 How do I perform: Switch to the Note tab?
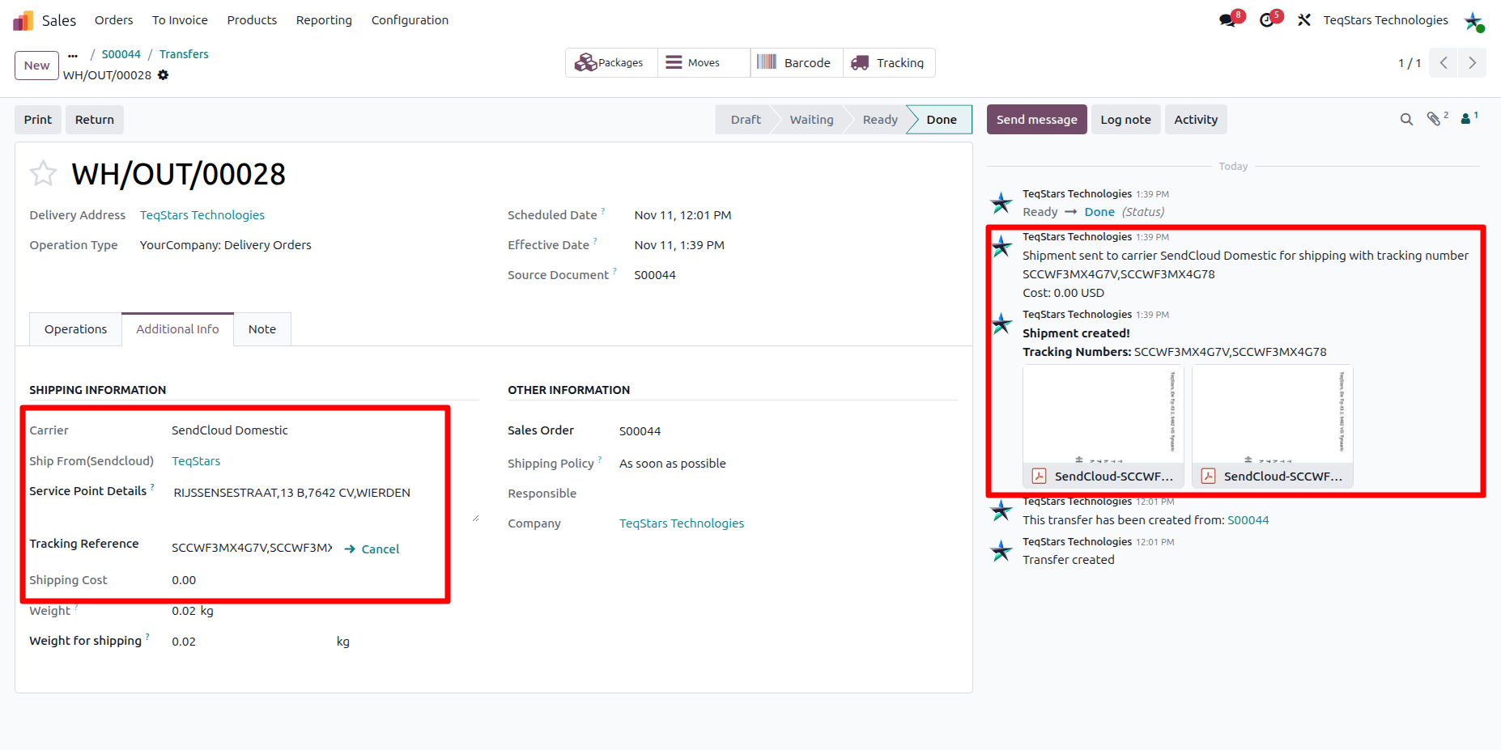(262, 329)
